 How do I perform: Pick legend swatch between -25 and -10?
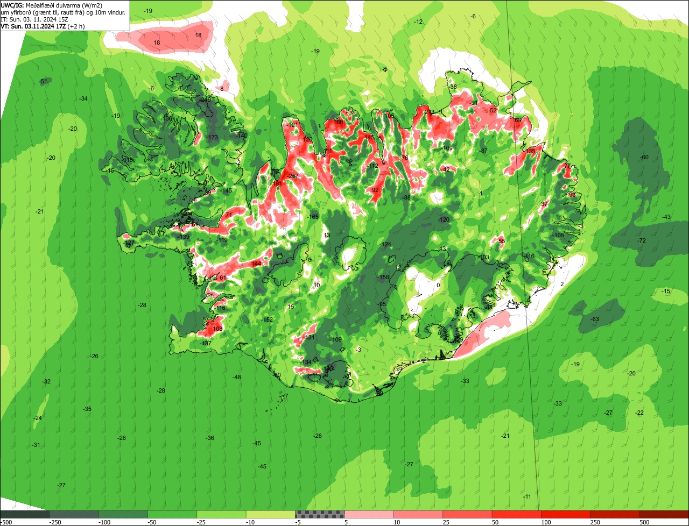pos(221,514)
